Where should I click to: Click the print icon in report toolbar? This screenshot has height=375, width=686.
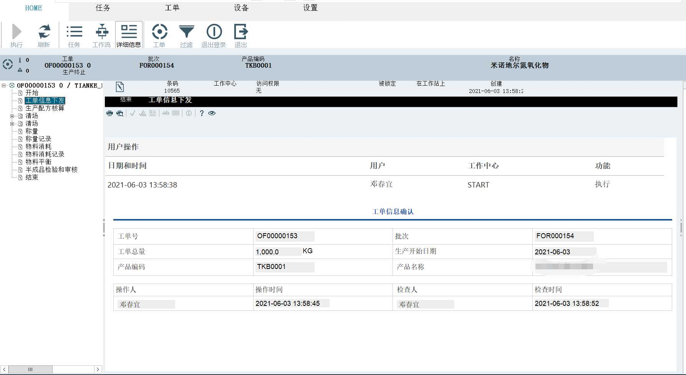(x=110, y=113)
